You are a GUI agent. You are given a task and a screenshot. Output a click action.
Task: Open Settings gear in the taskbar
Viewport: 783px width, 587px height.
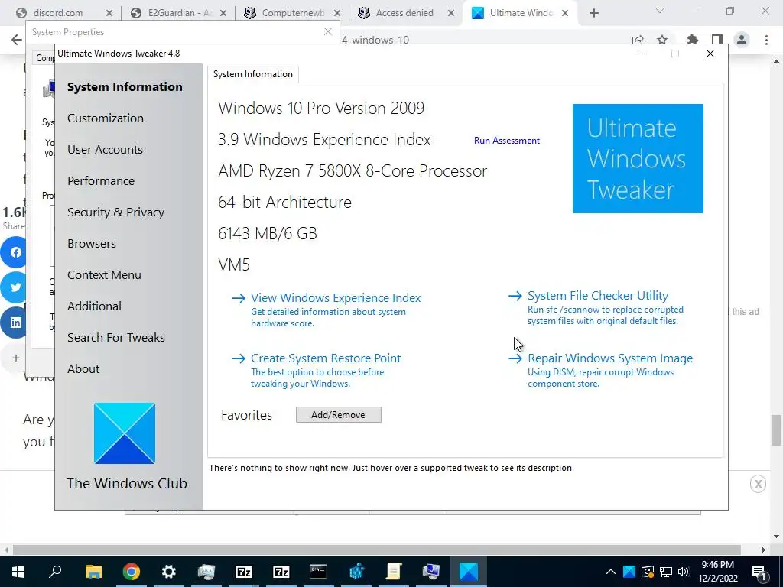tap(169, 572)
